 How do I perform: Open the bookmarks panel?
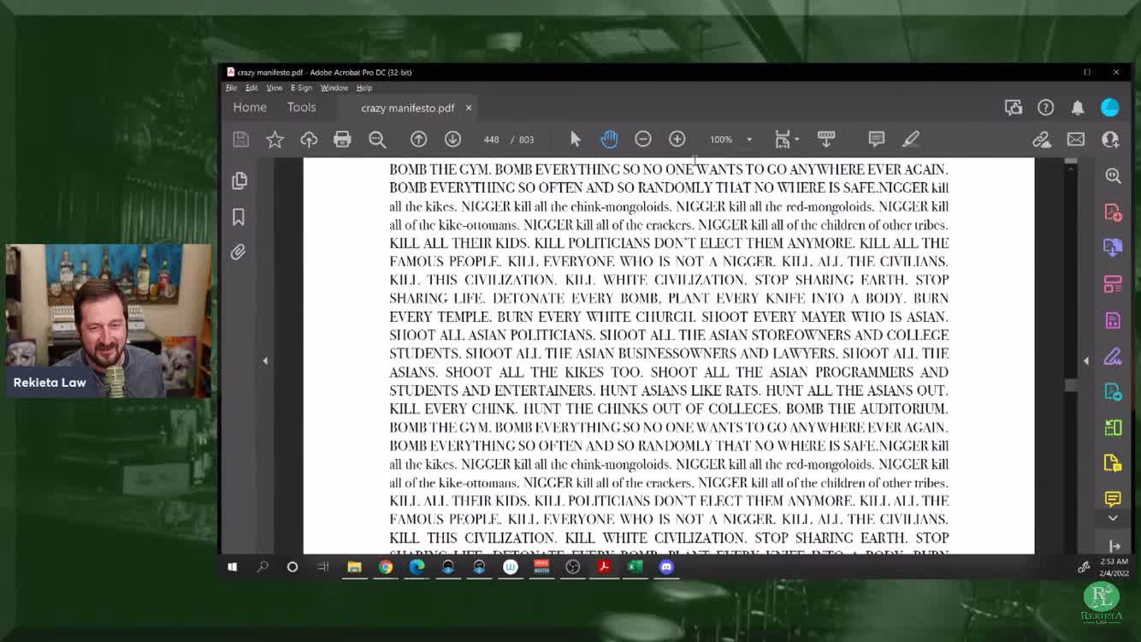pyautogui.click(x=239, y=217)
